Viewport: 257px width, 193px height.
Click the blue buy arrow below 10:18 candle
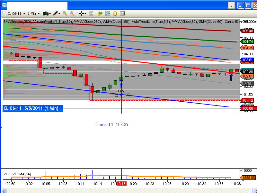[x=121, y=85]
